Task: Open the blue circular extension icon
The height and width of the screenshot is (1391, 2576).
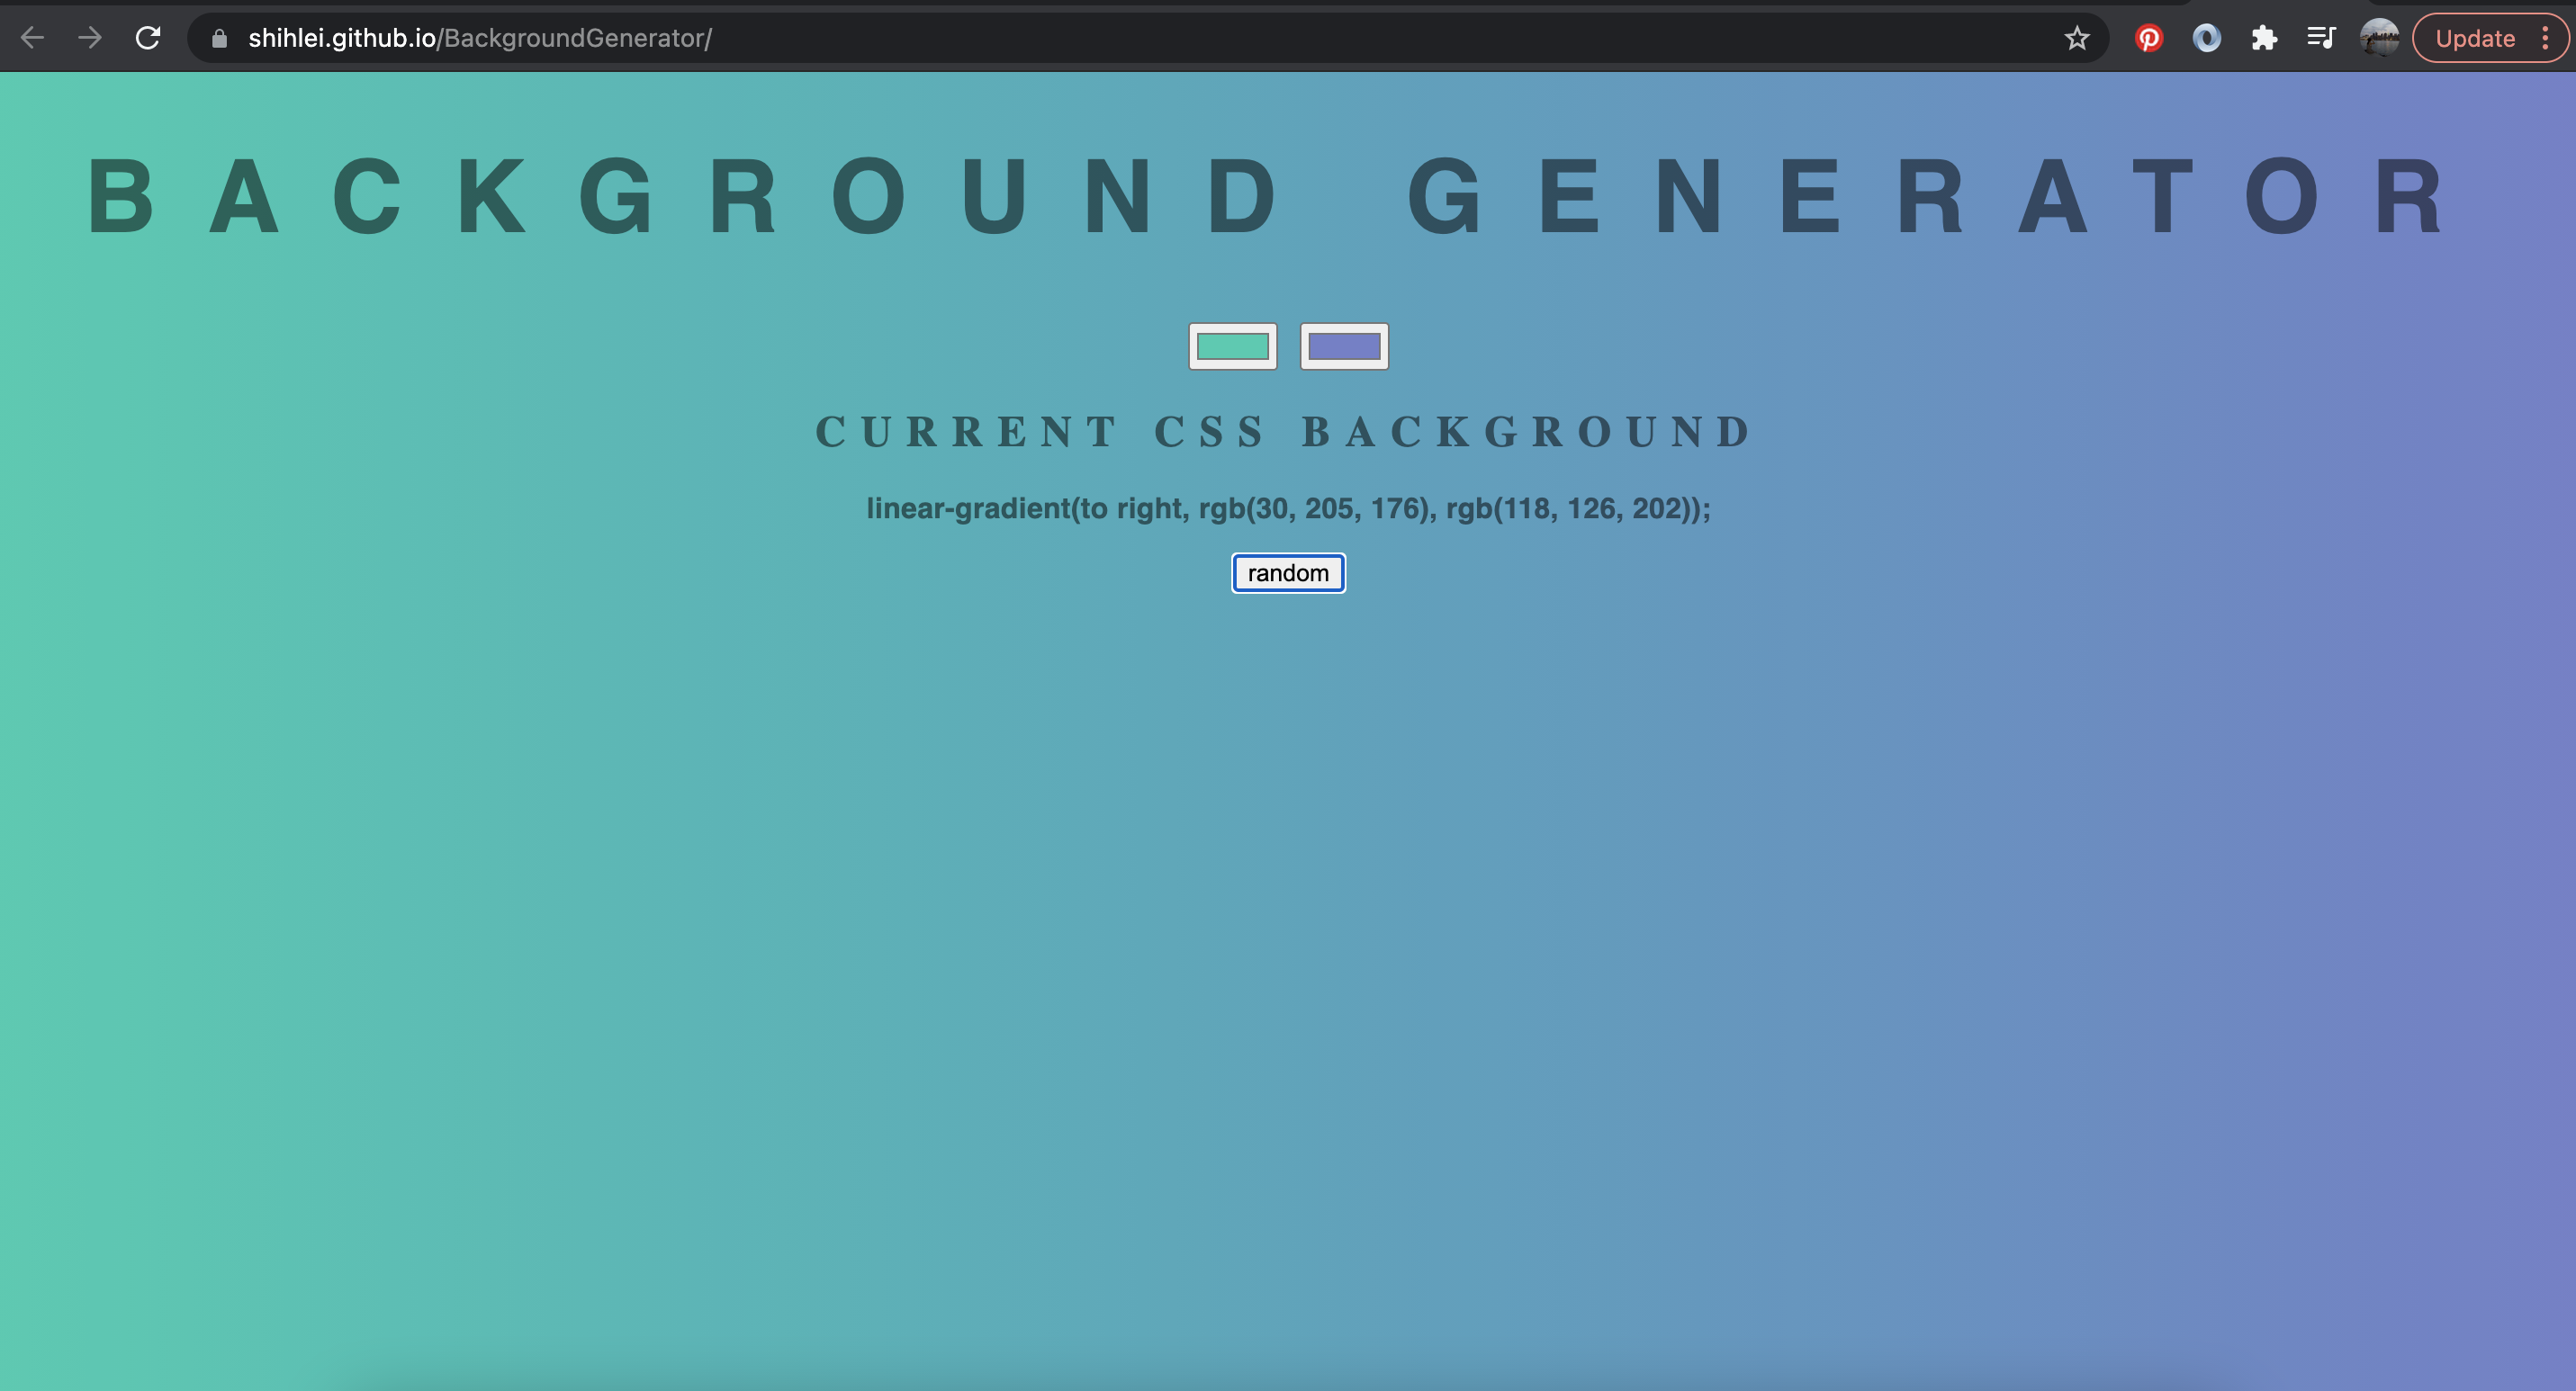Action: 2207,38
